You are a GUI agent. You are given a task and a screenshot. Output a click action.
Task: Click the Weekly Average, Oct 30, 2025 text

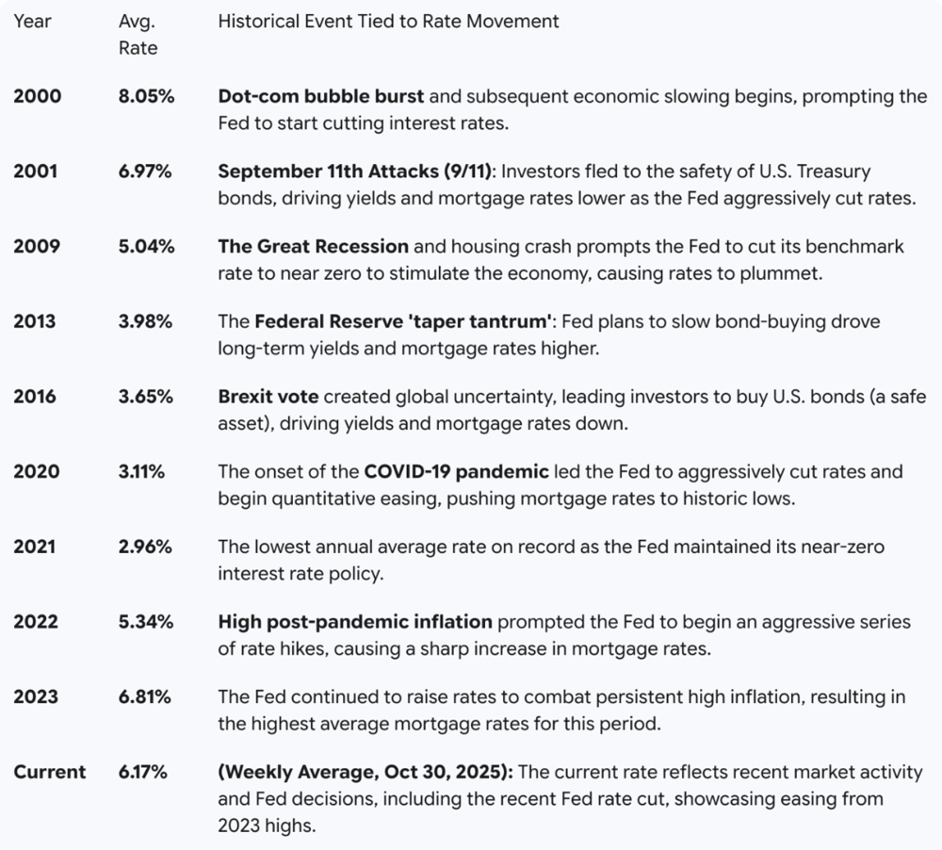[x=365, y=773]
